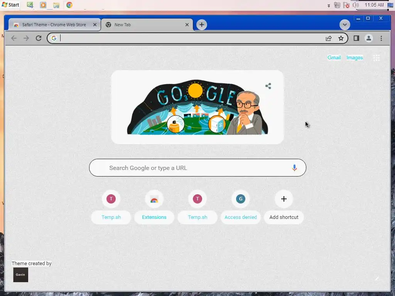Bookmark this tab with the star icon
395x296 pixels.
click(341, 38)
